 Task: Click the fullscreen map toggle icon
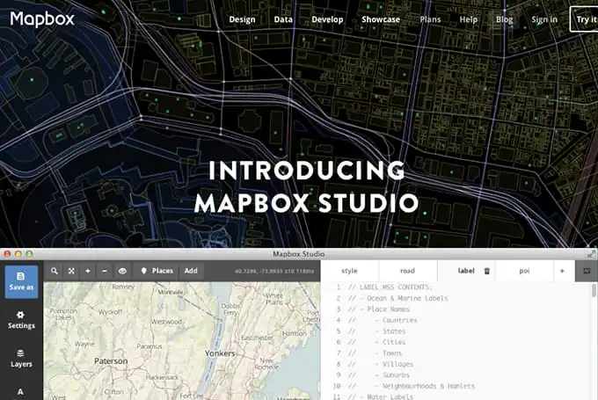pyautogui.click(x=71, y=272)
